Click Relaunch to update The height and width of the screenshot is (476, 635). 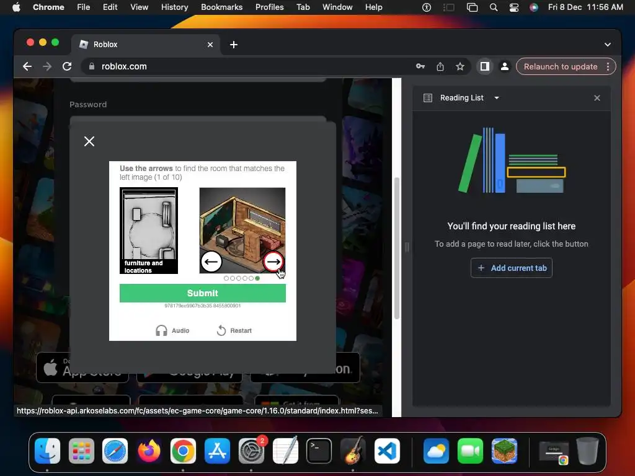point(561,66)
